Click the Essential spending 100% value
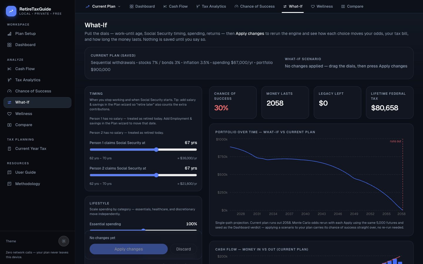 (x=192, y=224)
